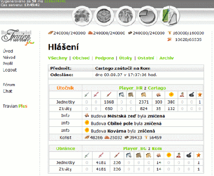Click the attacker units value 1868
Screen dimensions: 214x176
click(109, 102)
